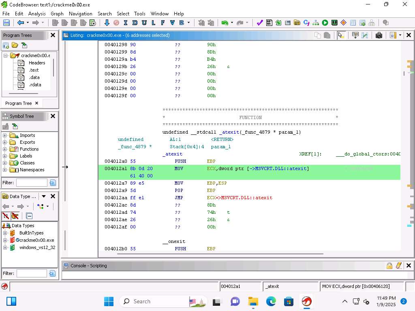The image size is (415, 311).
Task: Open the Bytes viewer window icon
Action: click(269, 23)
